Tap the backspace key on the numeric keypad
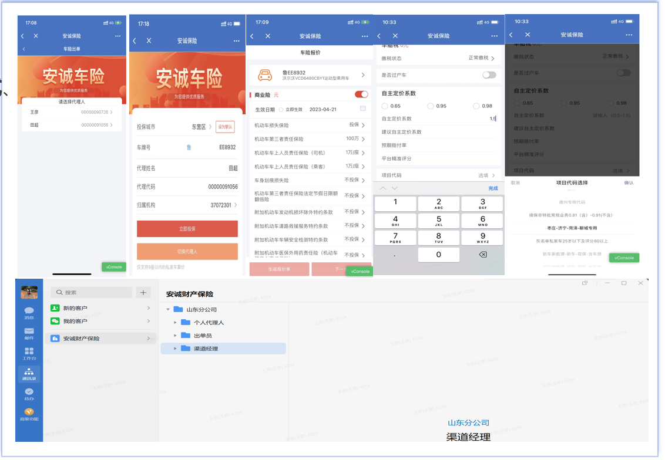Viewport: 665px width, 460px height. (x=483, y=255)
